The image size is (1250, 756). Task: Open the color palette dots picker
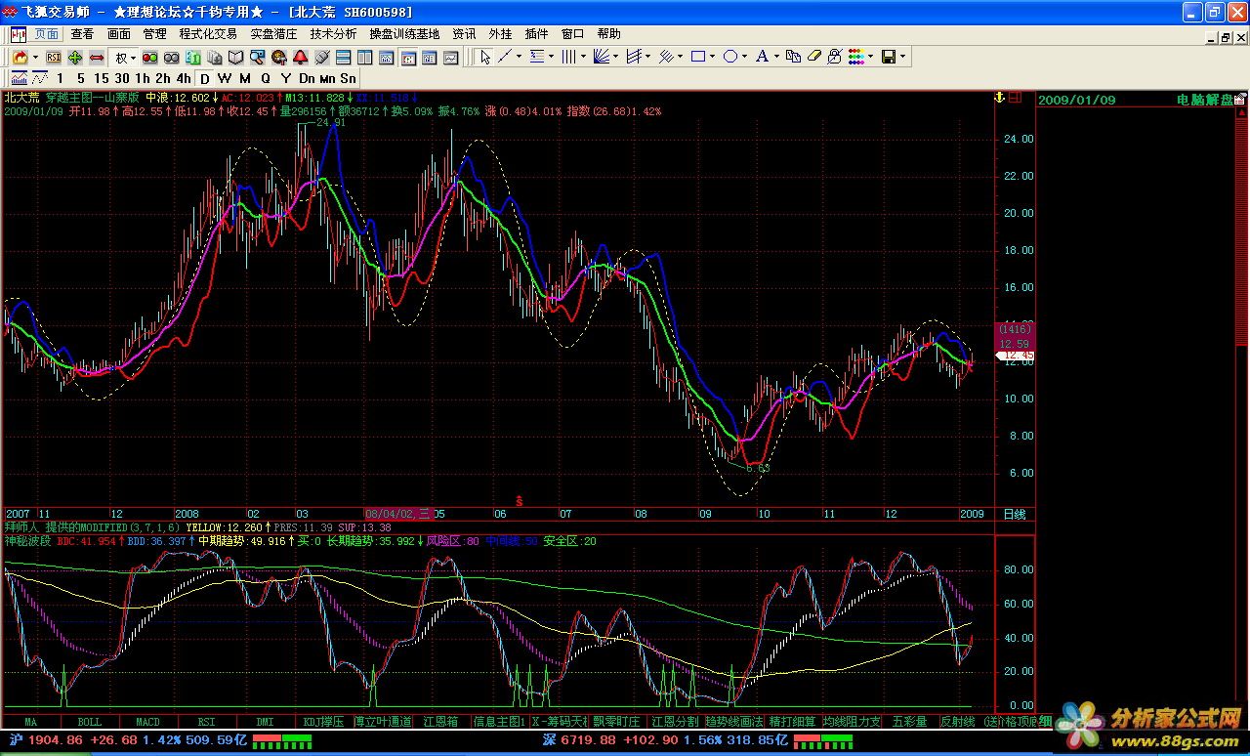click(x=855, y=57)
